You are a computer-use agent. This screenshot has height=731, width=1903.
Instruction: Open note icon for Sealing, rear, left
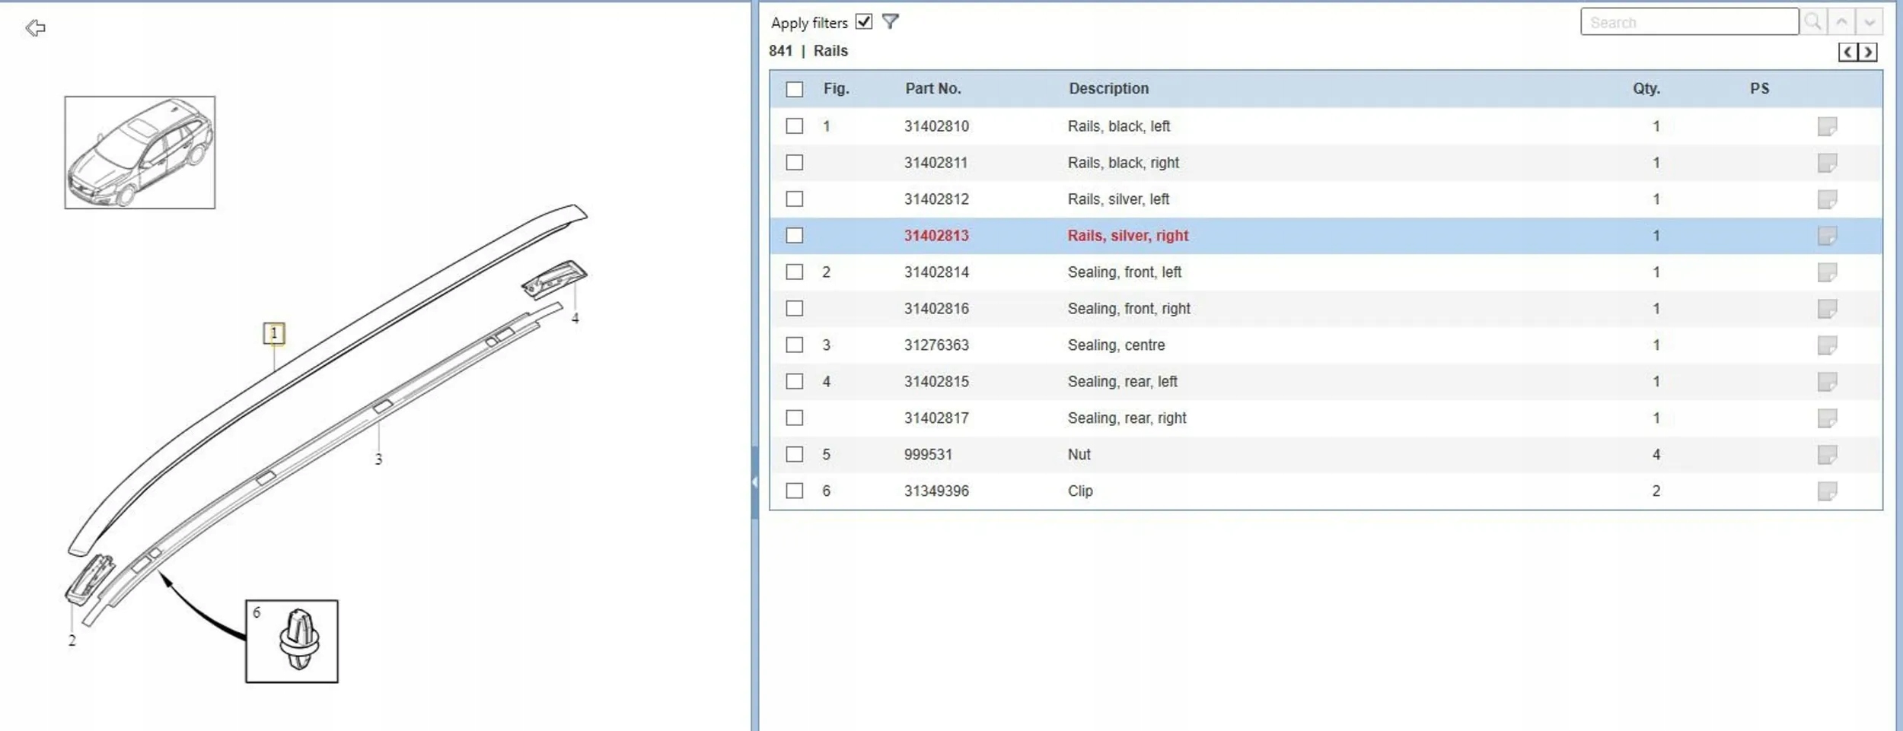point(1827,382)
